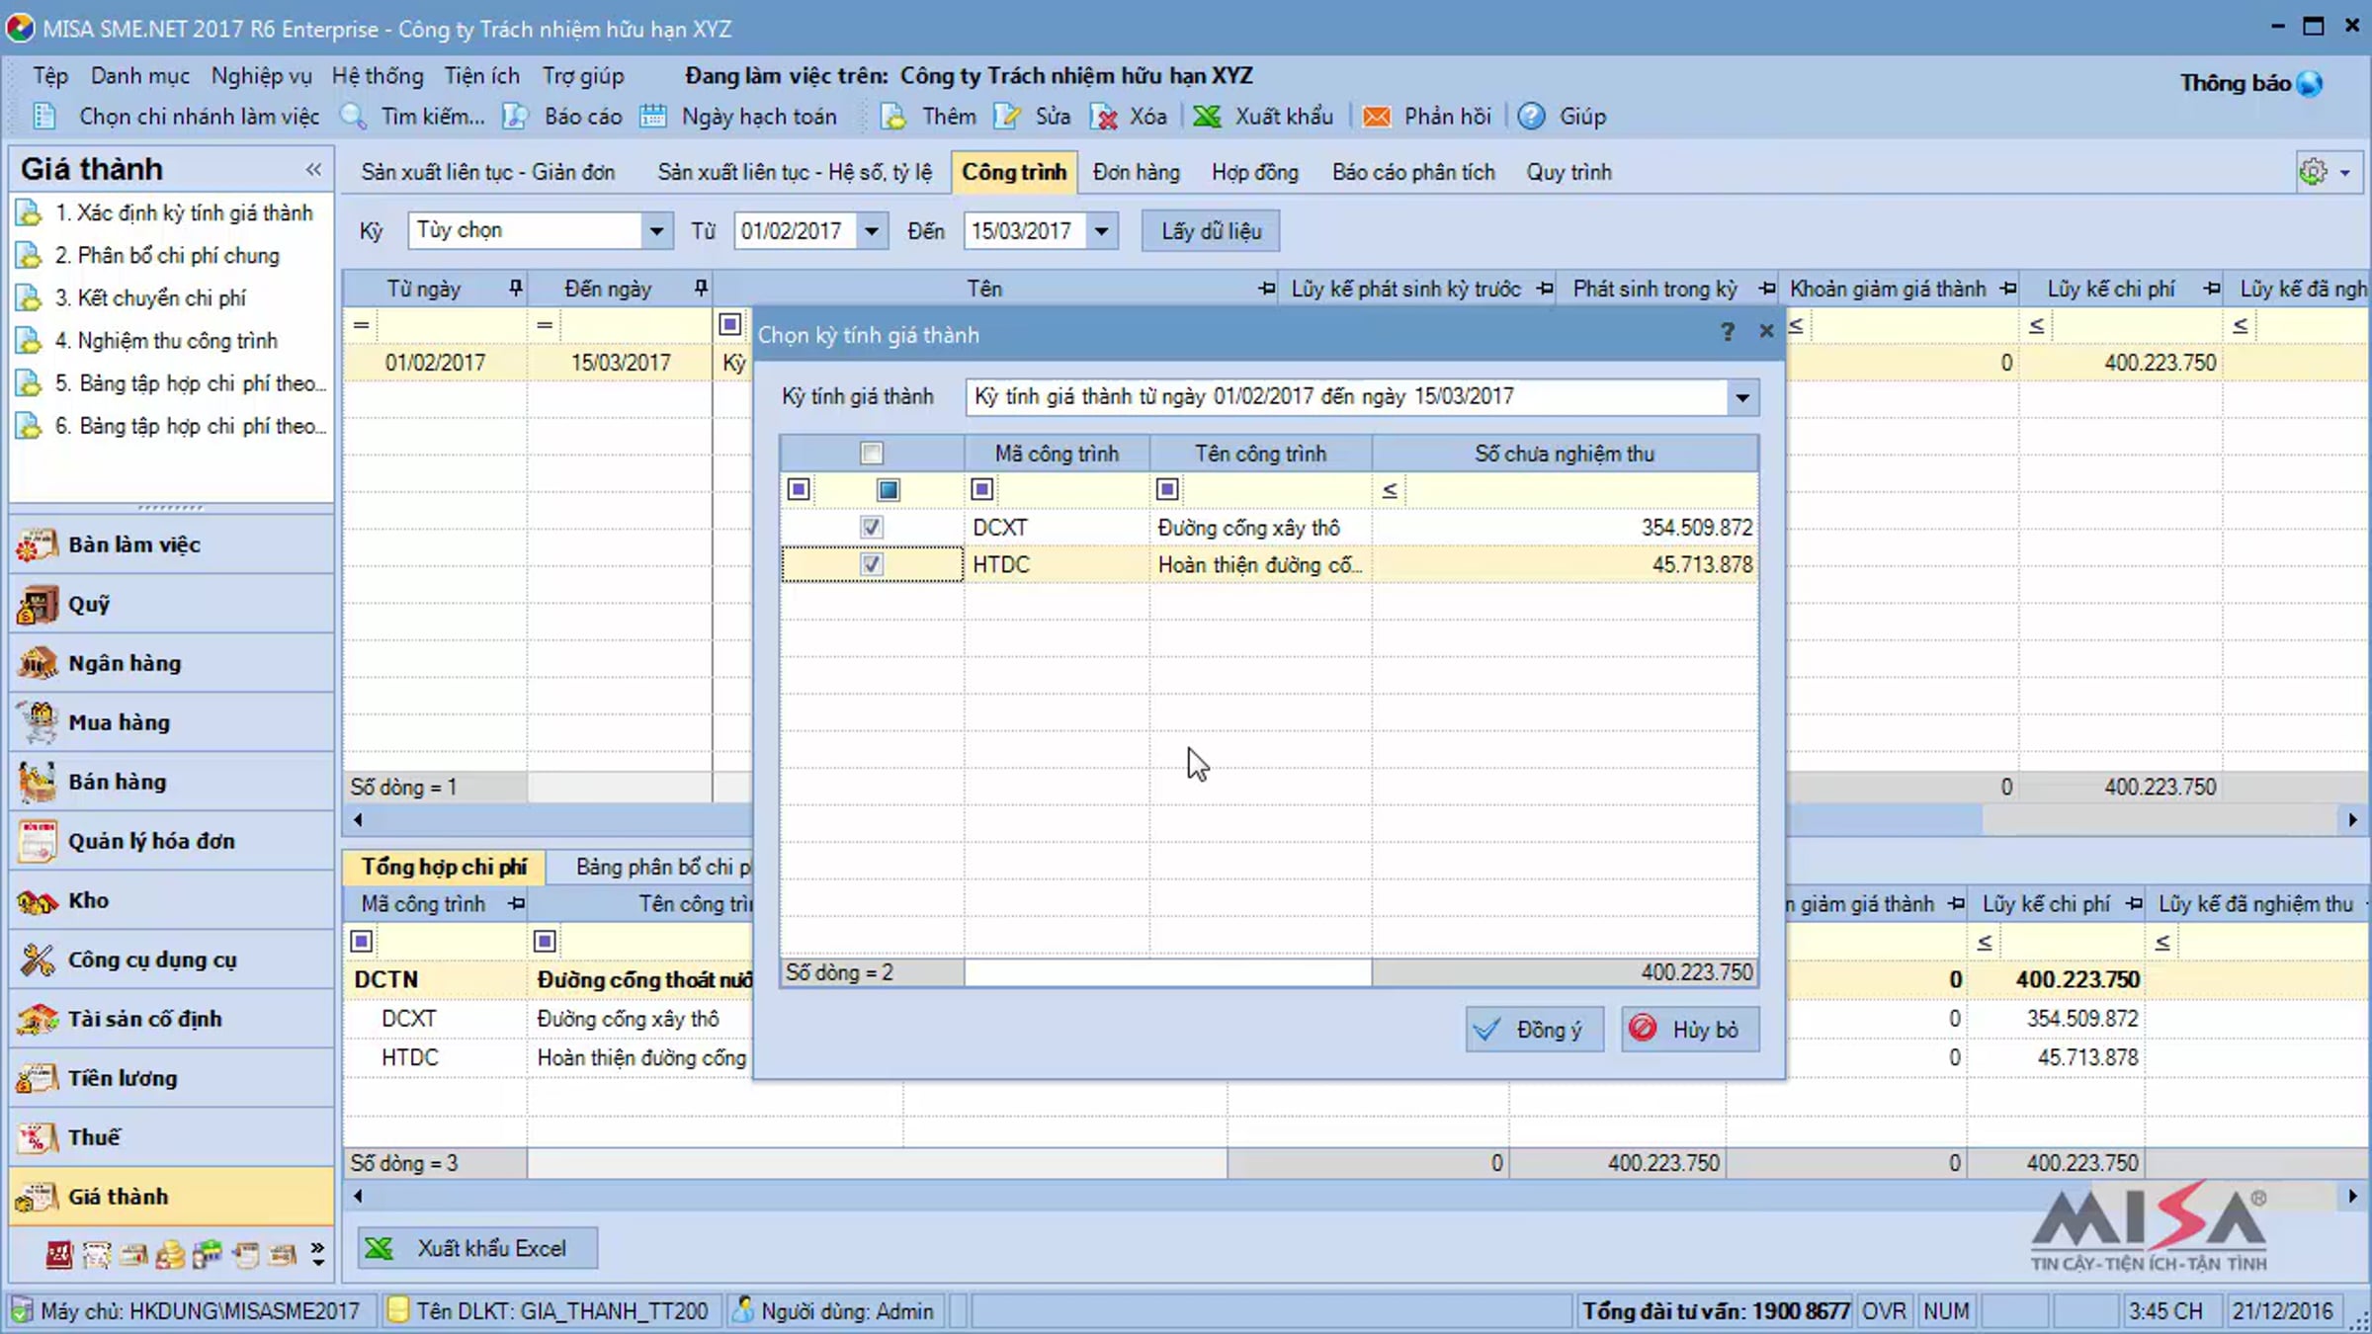Open the Thuế module icon

point(38,1137)
